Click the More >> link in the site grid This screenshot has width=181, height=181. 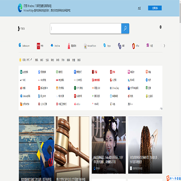(x=130, y=104)
